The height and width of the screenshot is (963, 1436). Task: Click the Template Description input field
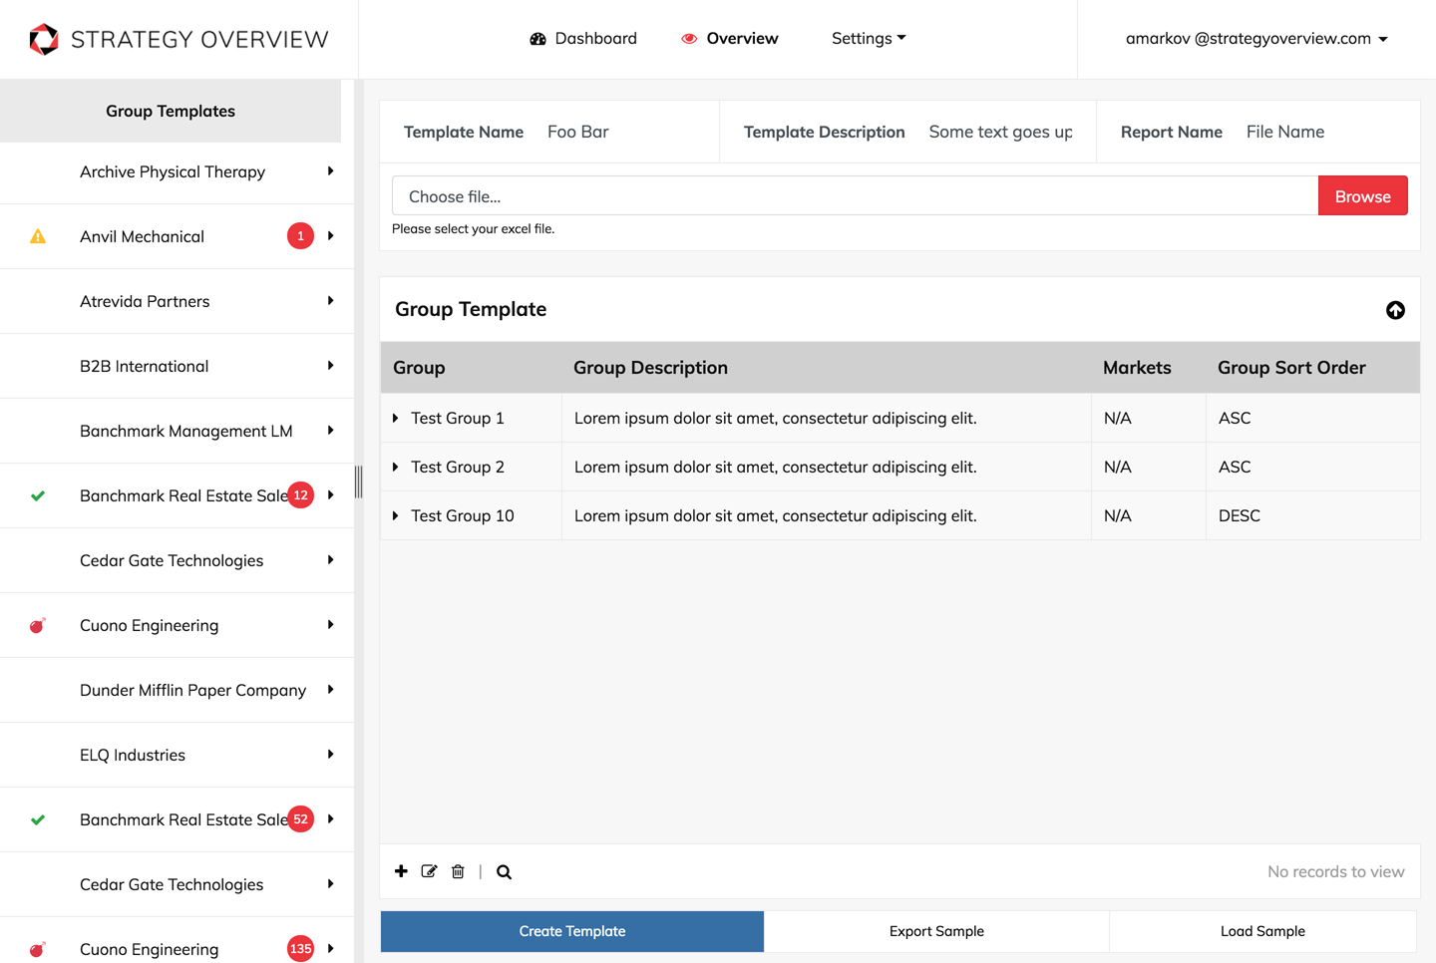[x=1001, y=132]
